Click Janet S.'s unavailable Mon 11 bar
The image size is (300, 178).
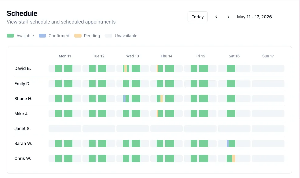65,129
